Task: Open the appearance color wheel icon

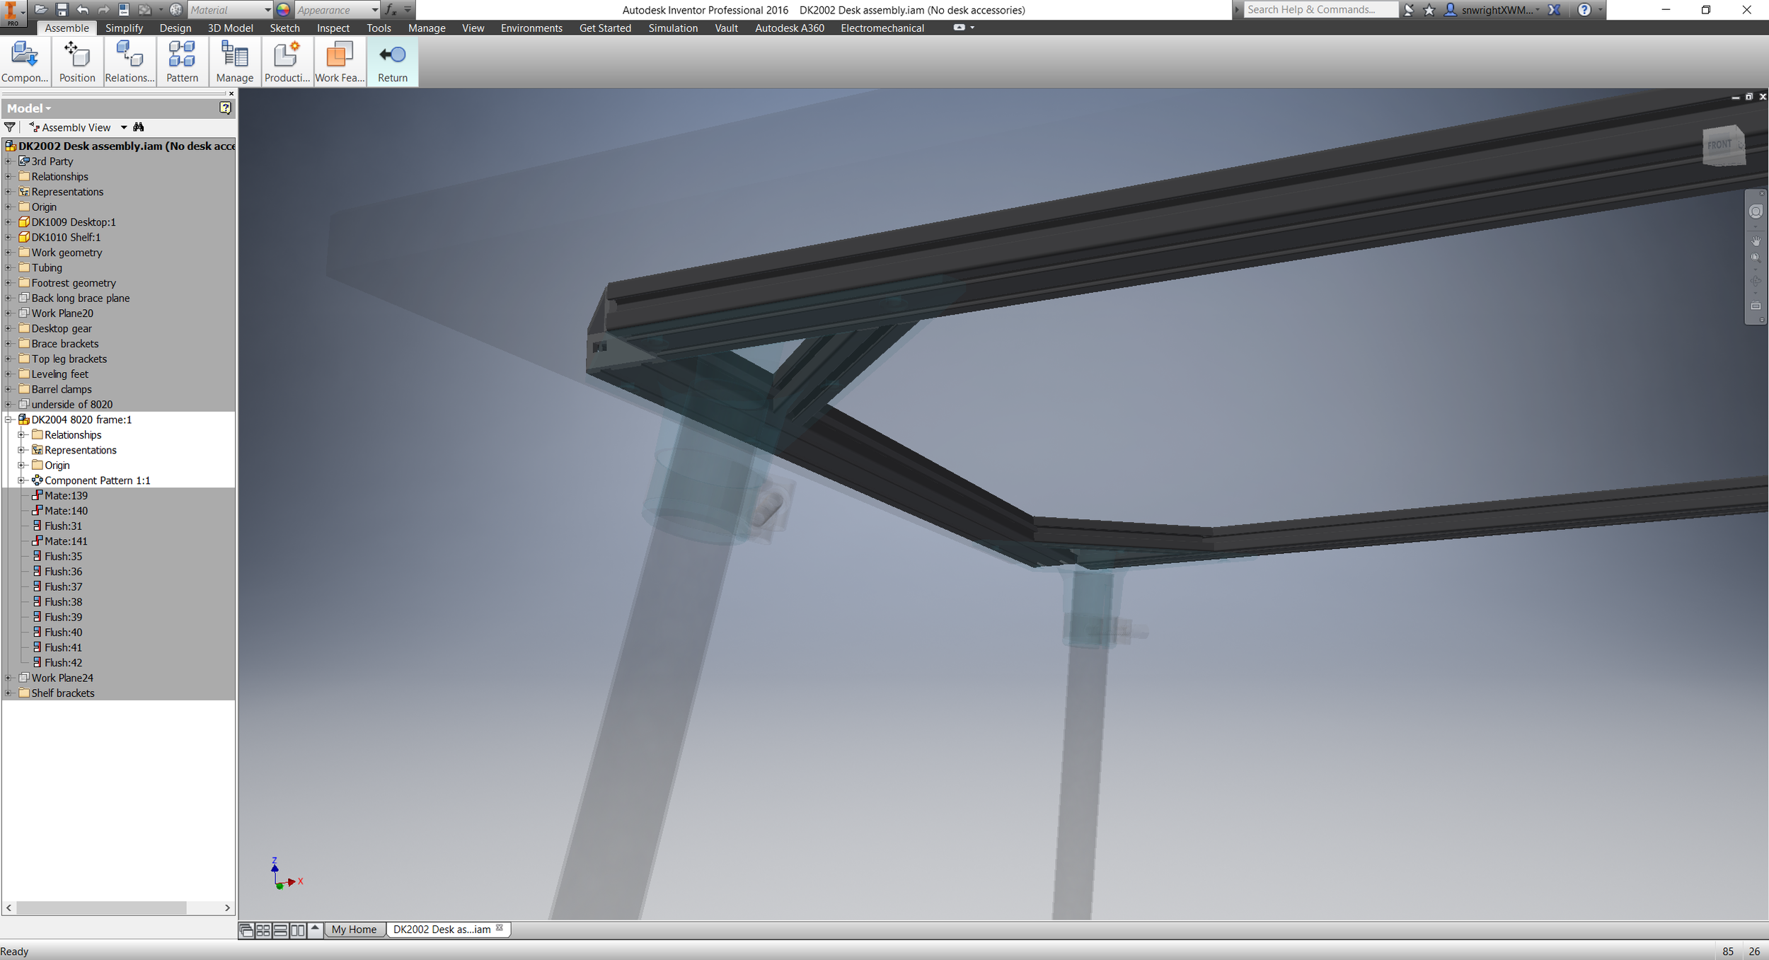Action: click(283, 9)
